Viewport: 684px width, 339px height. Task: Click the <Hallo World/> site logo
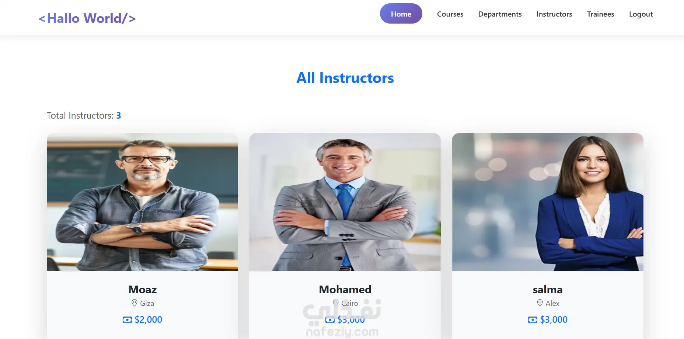click(87, 18)
